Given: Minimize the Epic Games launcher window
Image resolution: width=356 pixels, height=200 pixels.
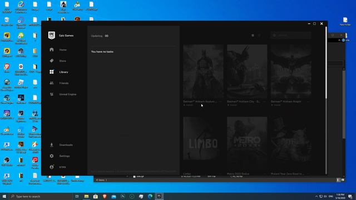Looking at the screenshot, I should (x=309, y=23).
